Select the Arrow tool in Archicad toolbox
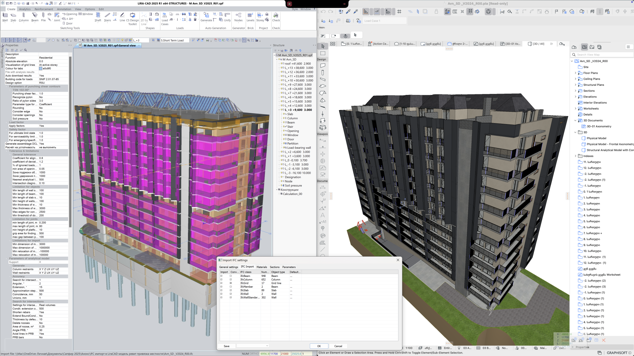634x356 pixels. tap(323, 46)
